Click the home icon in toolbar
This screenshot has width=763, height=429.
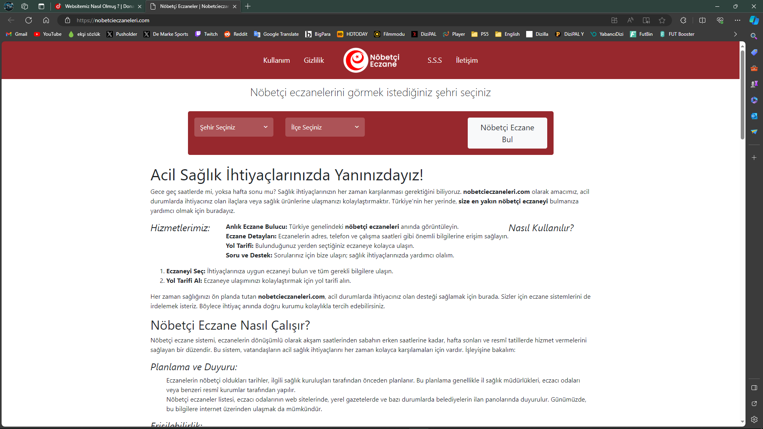46,20
